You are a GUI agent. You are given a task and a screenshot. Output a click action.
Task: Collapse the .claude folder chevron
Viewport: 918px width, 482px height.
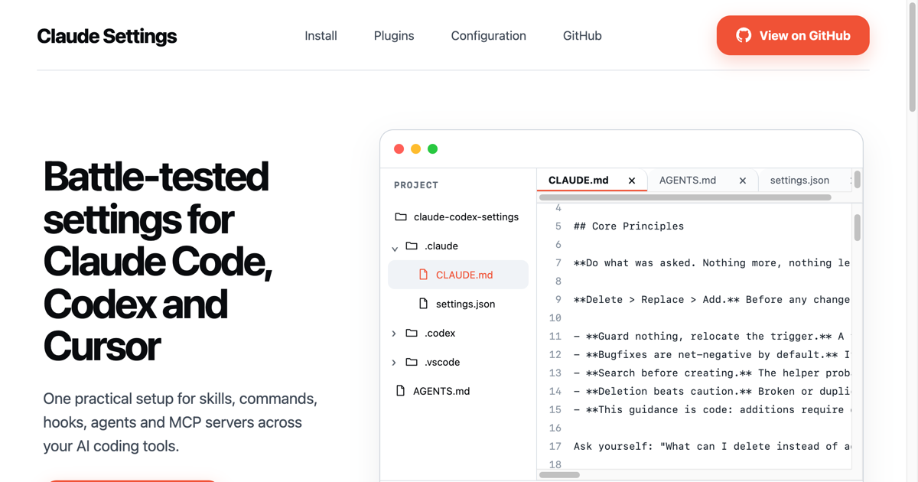[395, 247]
